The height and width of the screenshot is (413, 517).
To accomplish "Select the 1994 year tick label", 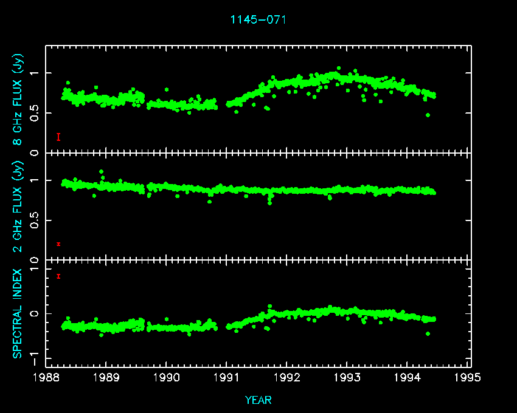I will (x=408, y=378).
